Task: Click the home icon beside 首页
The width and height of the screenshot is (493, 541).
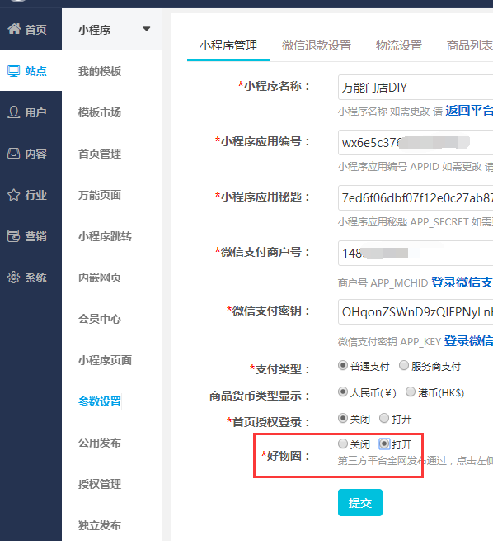Action: click(x=14, y=29)
